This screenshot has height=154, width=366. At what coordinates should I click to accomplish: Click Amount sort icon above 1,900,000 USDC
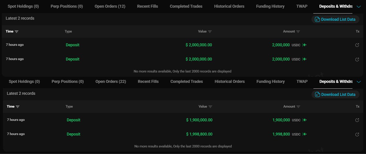[298, 107]
